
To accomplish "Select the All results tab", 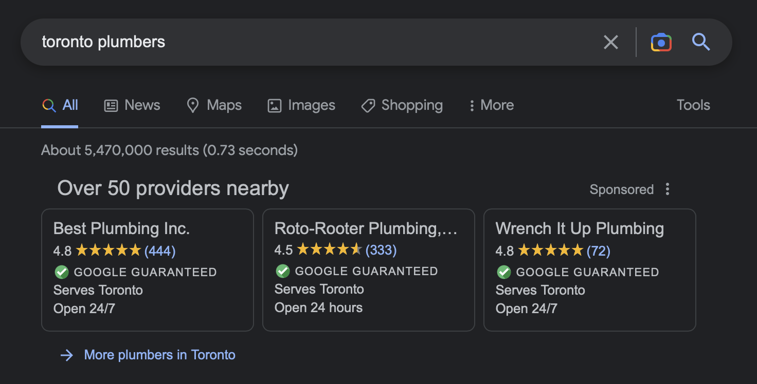I will pos(60,105).
